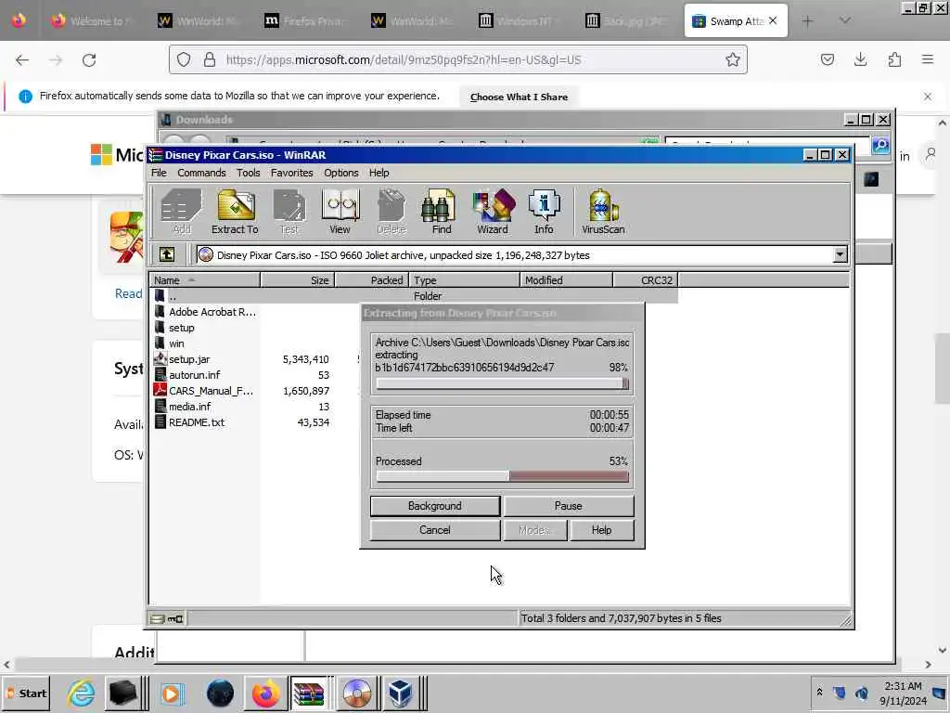Viewport: 950px width, 713px height.
Task: Open the Commands menu in WinRAR
Action: tap(201, 173)
